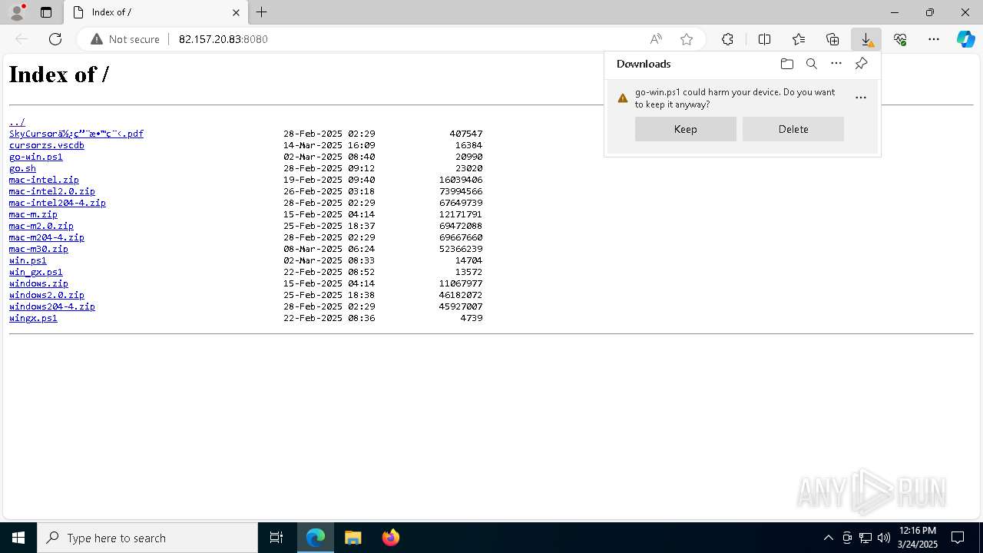Open the win_gx.ps1 link

36,272
